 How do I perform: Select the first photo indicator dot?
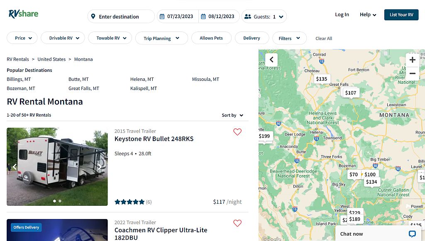[x=54, y=201]
